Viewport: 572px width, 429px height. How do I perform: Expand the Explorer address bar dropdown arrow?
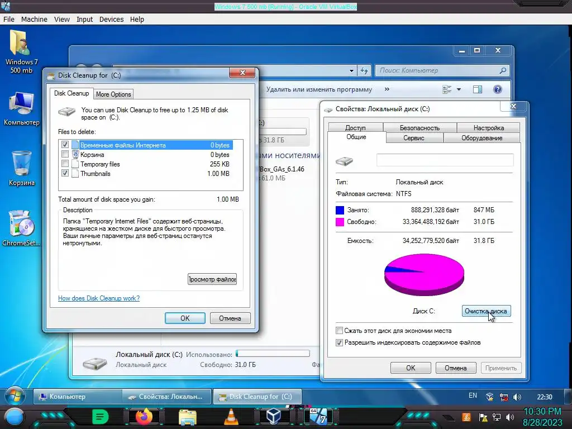pos(351,71)
